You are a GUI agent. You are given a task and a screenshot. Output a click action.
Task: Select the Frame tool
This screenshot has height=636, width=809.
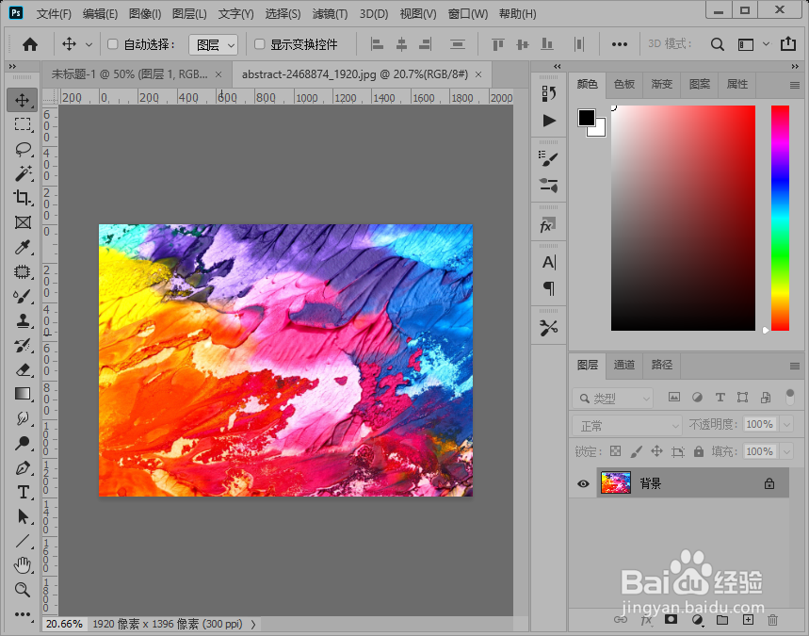[23, 222]
